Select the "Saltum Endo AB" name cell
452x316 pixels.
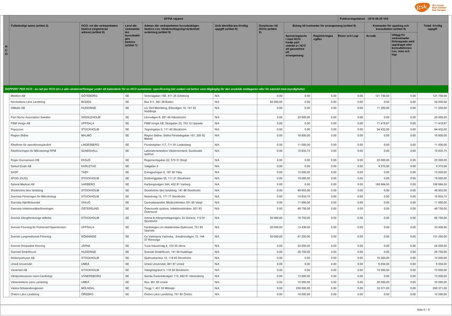[44, 166]
